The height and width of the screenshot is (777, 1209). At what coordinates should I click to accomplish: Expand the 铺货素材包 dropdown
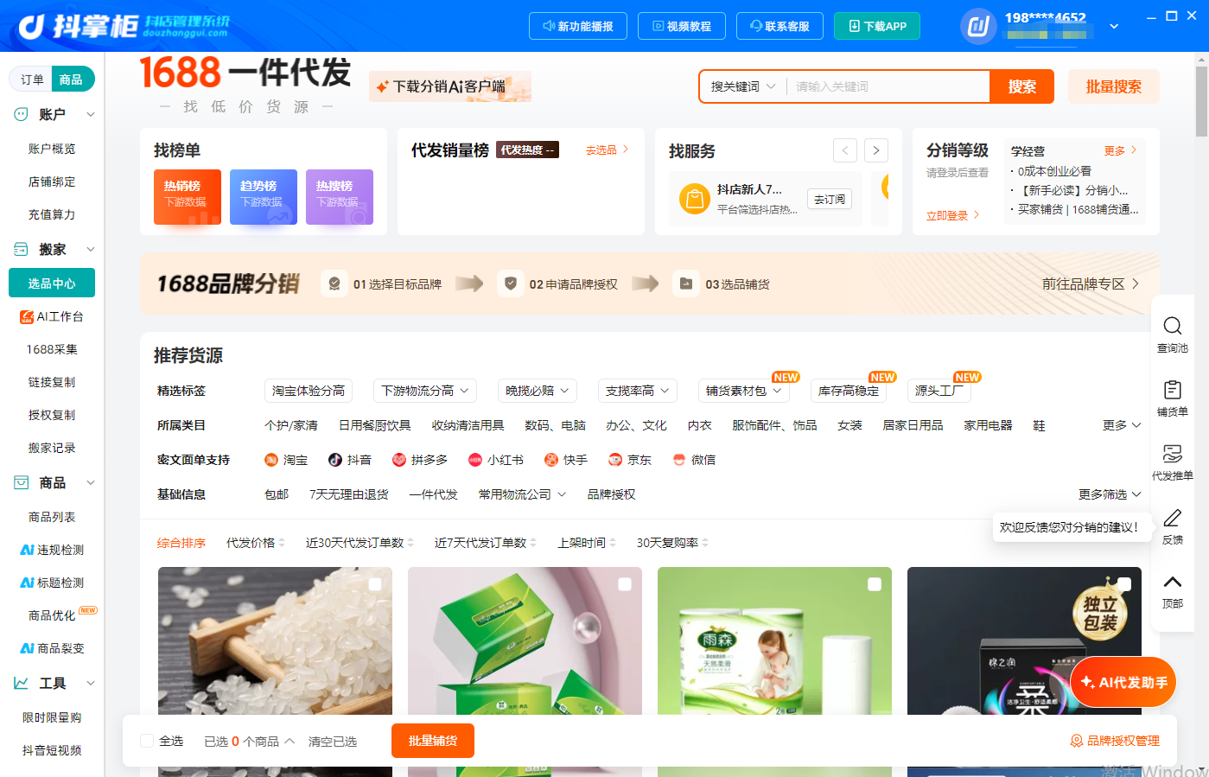pos(744,391)
